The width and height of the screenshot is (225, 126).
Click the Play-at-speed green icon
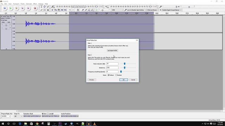[x=97, y=10]
